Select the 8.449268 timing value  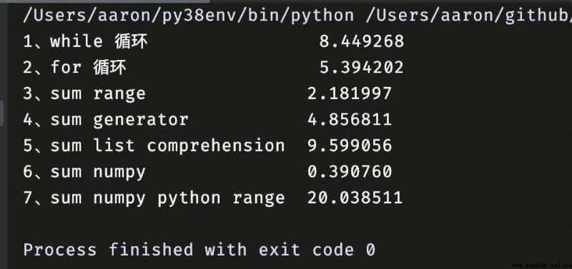point(362,41)
